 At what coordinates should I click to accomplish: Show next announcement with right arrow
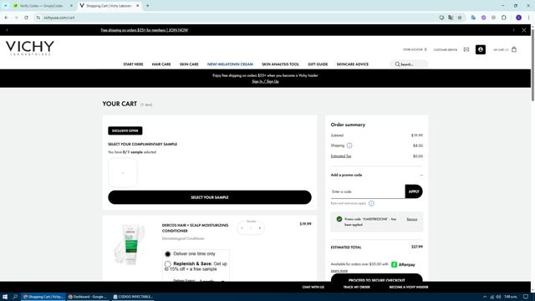click(x=513, y=30)
